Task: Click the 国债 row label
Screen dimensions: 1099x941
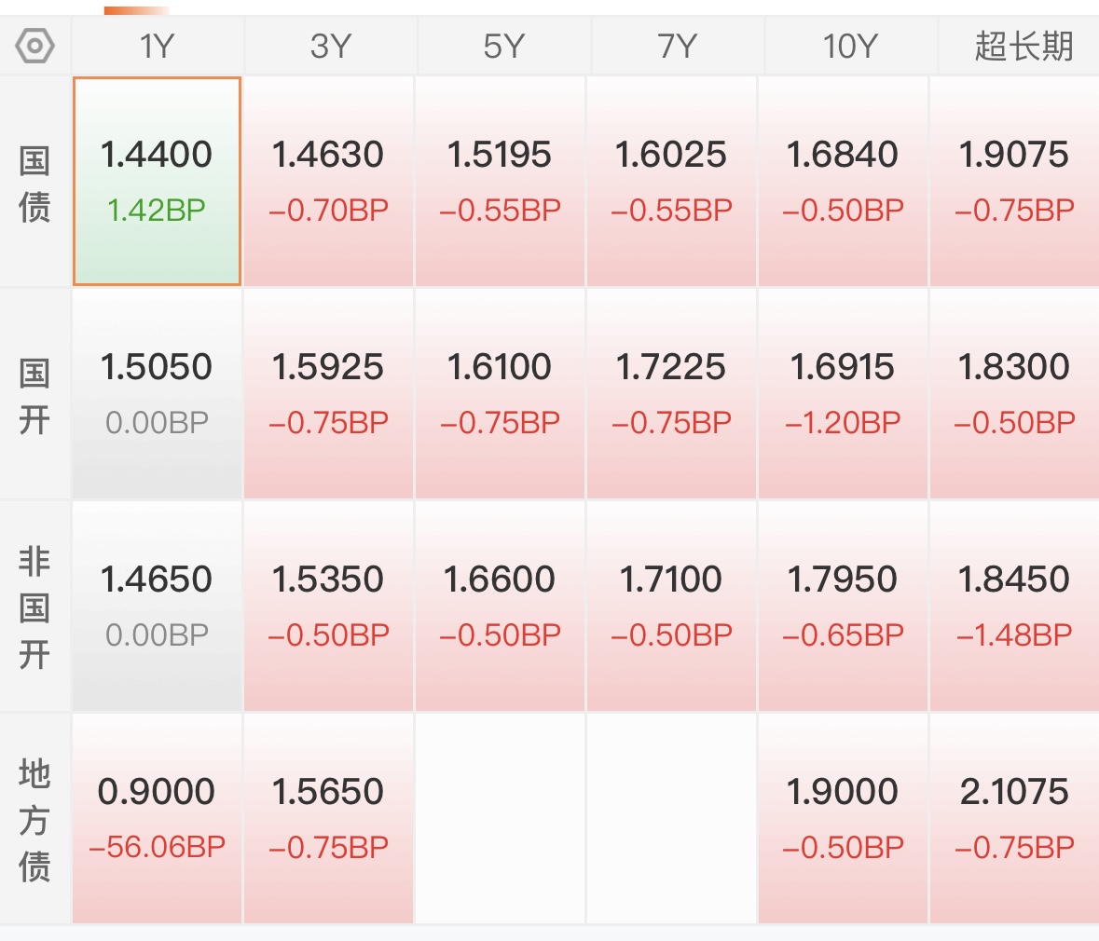Action: (x=34, y=184)
